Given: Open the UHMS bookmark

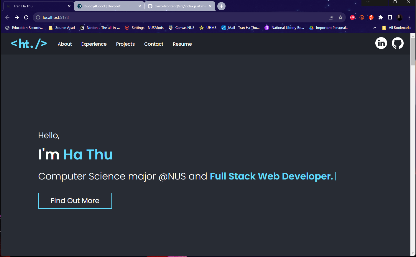Looking at the screenshot, I should click(208, 28).
